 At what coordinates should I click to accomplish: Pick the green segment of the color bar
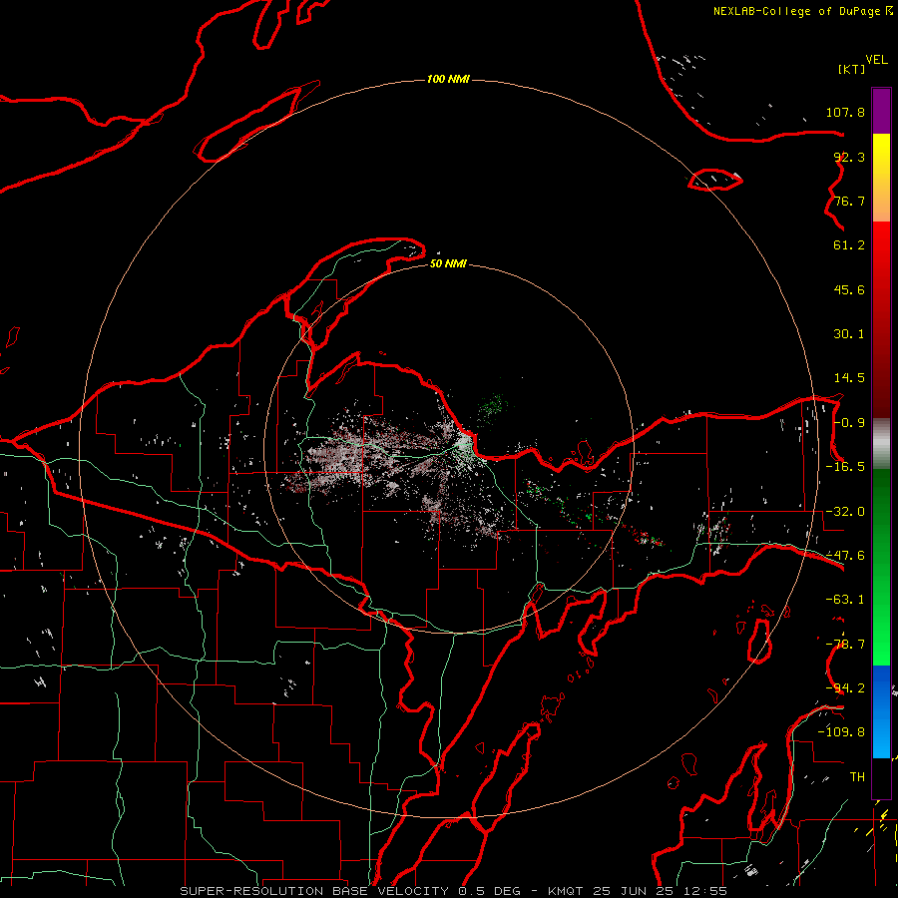tap(881, 567)
